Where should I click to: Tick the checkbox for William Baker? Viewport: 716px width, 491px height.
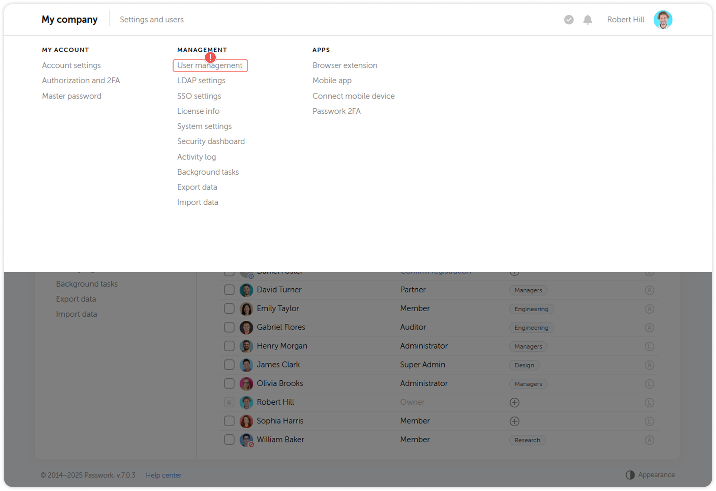(x=229, y=439)
